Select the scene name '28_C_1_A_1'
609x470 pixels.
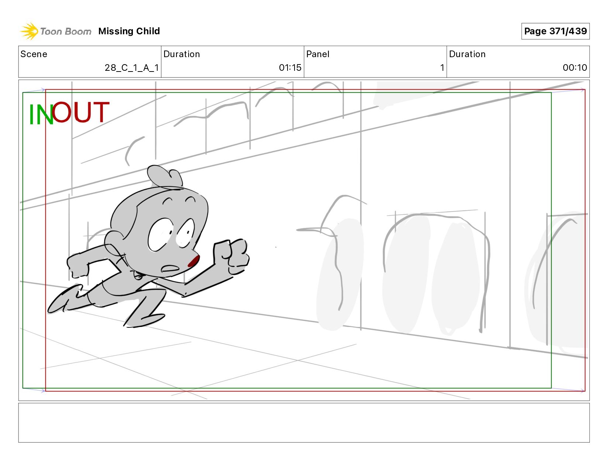click(132, 68)
